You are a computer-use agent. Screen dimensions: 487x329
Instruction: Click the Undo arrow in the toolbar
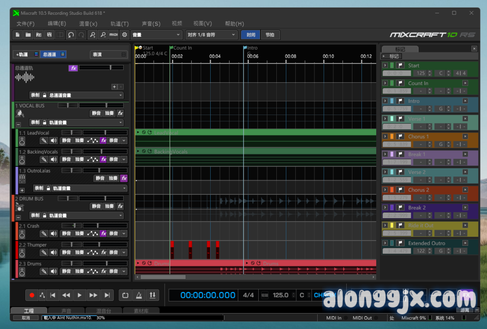(x=71, y=35)
